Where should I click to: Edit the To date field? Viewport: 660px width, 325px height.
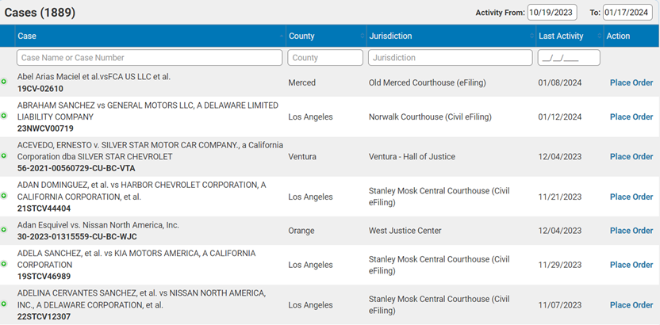[627, 12]
